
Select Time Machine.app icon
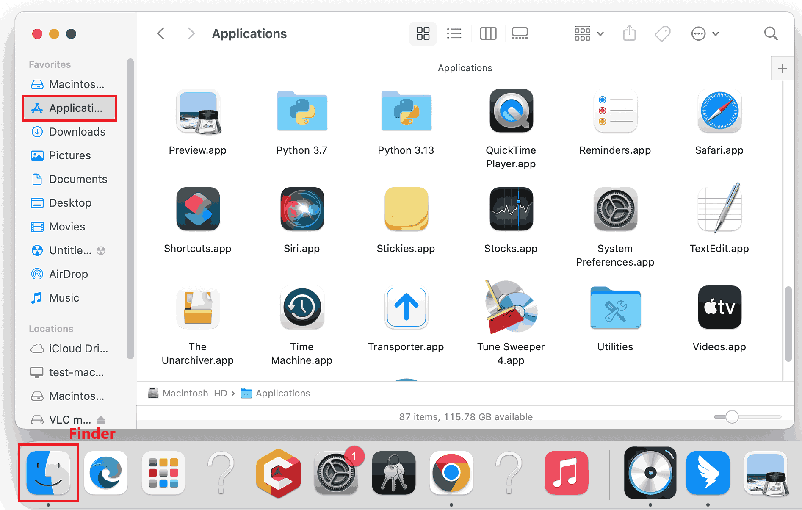(x=302, y=308)
